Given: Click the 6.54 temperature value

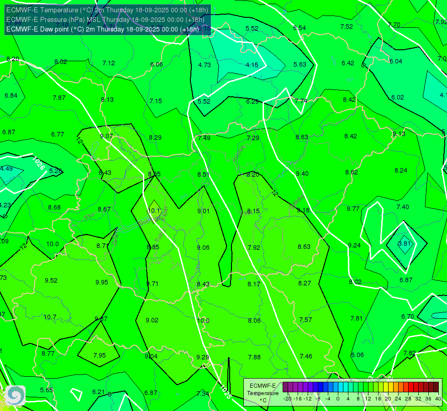Looking at the screenshot, I should point(300,28).
